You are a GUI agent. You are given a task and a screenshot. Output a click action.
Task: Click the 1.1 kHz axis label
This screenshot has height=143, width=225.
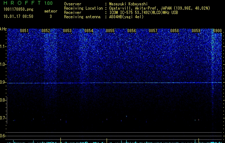(x=3, y=46)
